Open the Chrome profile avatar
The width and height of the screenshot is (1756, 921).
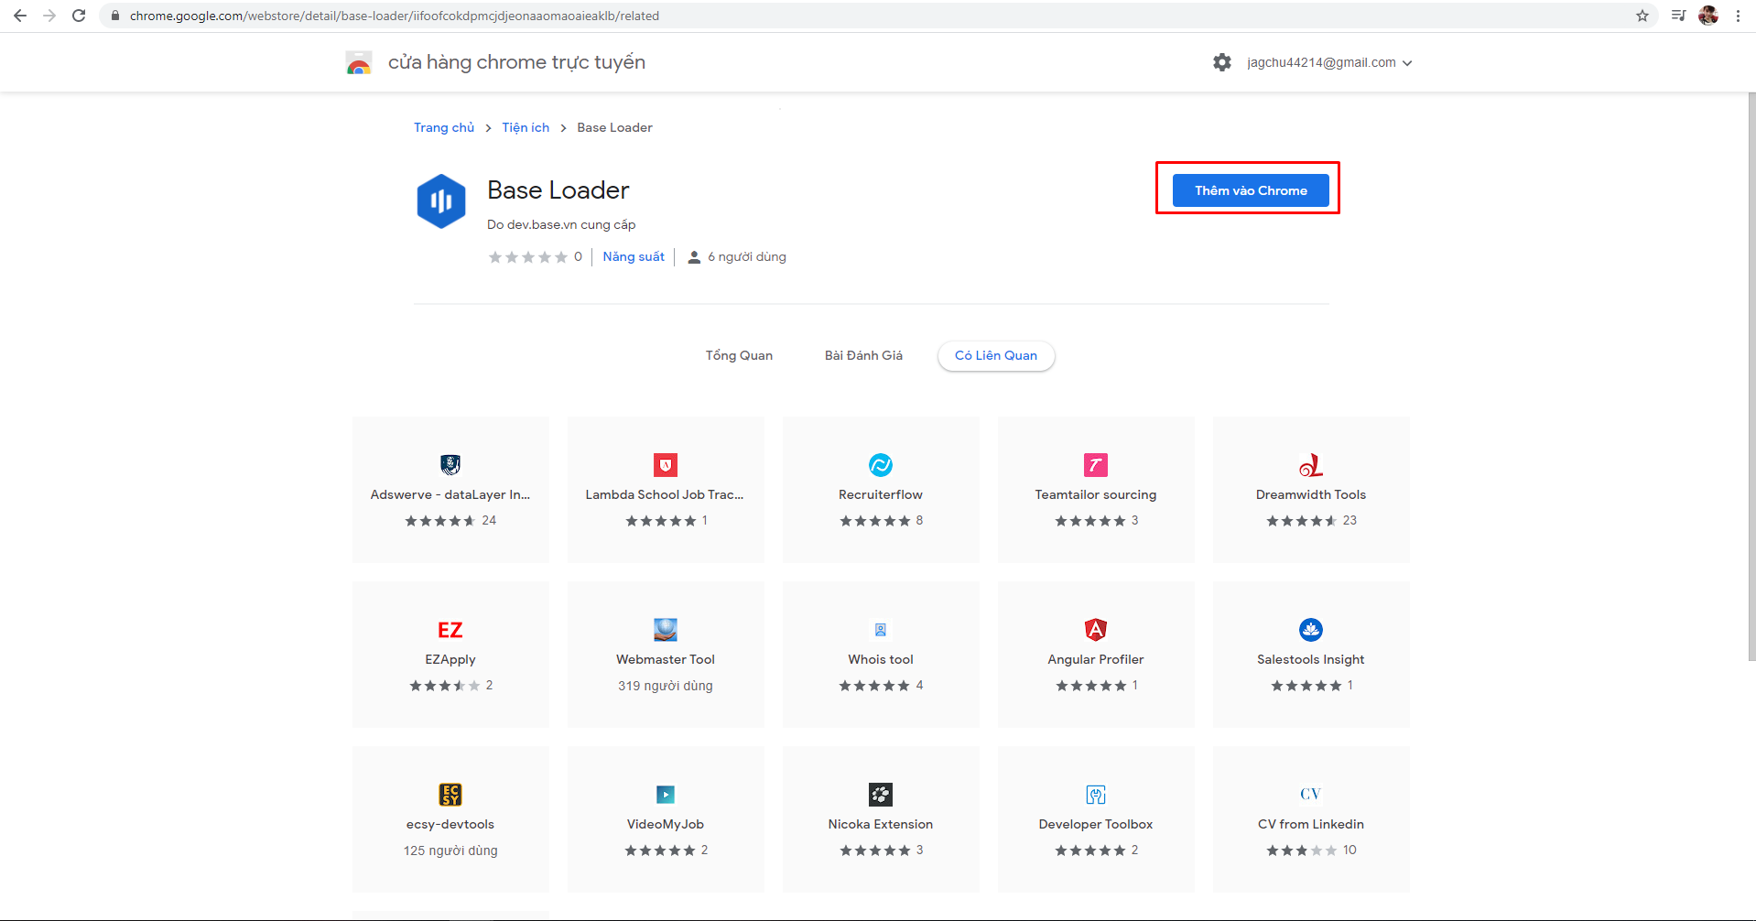[x=1708, y=16]
